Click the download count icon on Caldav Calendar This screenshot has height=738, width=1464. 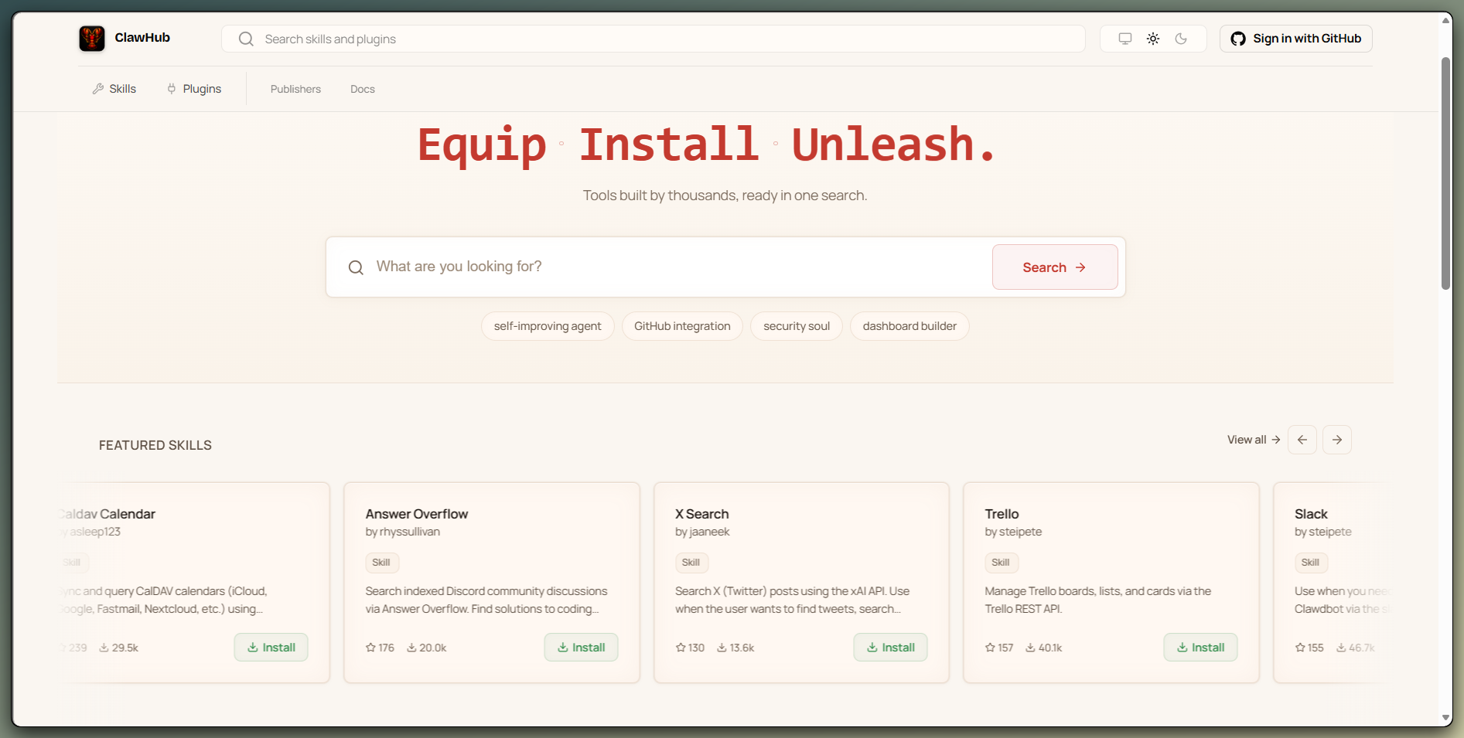click(x=104, y=648)
